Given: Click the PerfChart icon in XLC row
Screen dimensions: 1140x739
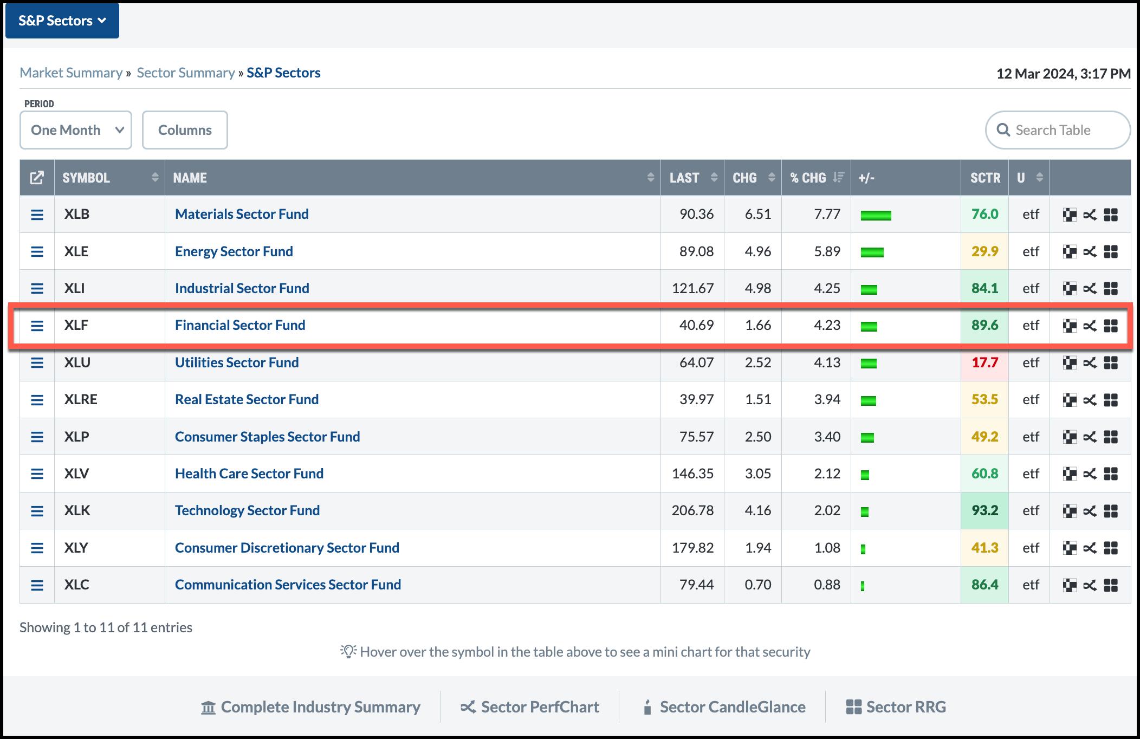Looking at the screenshot, I should pyautogui.click(x=1090, y=585).
